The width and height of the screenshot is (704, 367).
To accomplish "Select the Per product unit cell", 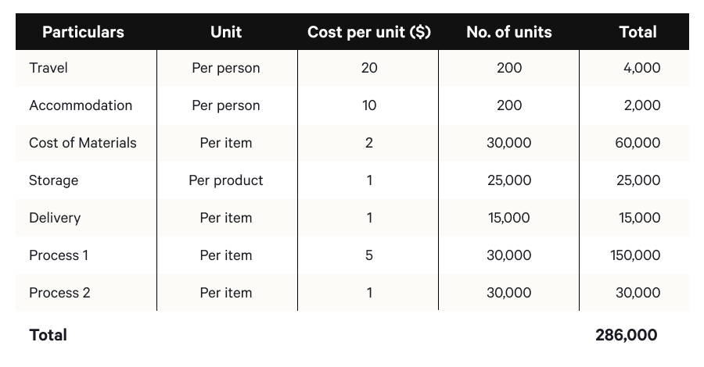I will click(x=226, y=180).
